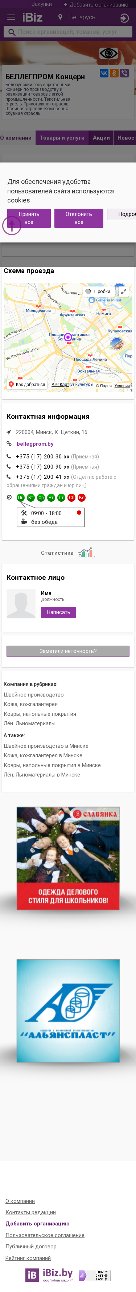Click the Принять все cookies button
136x1292 pixels.
click(x=29, y=218)
